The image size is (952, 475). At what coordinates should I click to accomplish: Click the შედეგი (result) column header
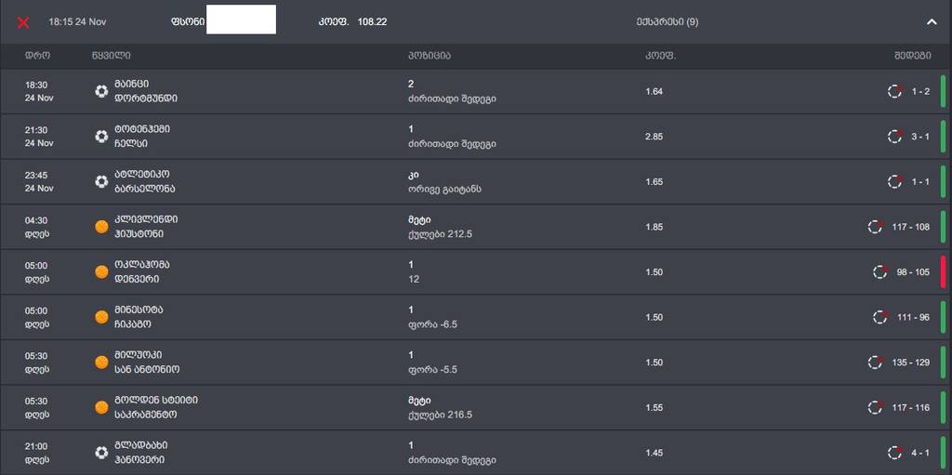(911, 56)
